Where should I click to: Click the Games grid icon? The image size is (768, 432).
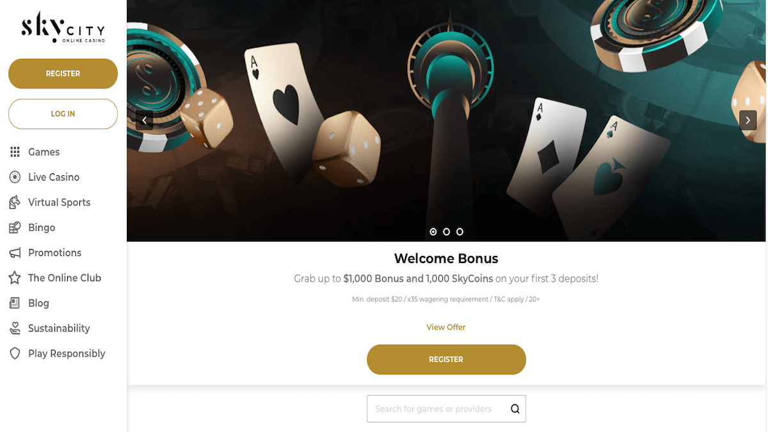15,152
